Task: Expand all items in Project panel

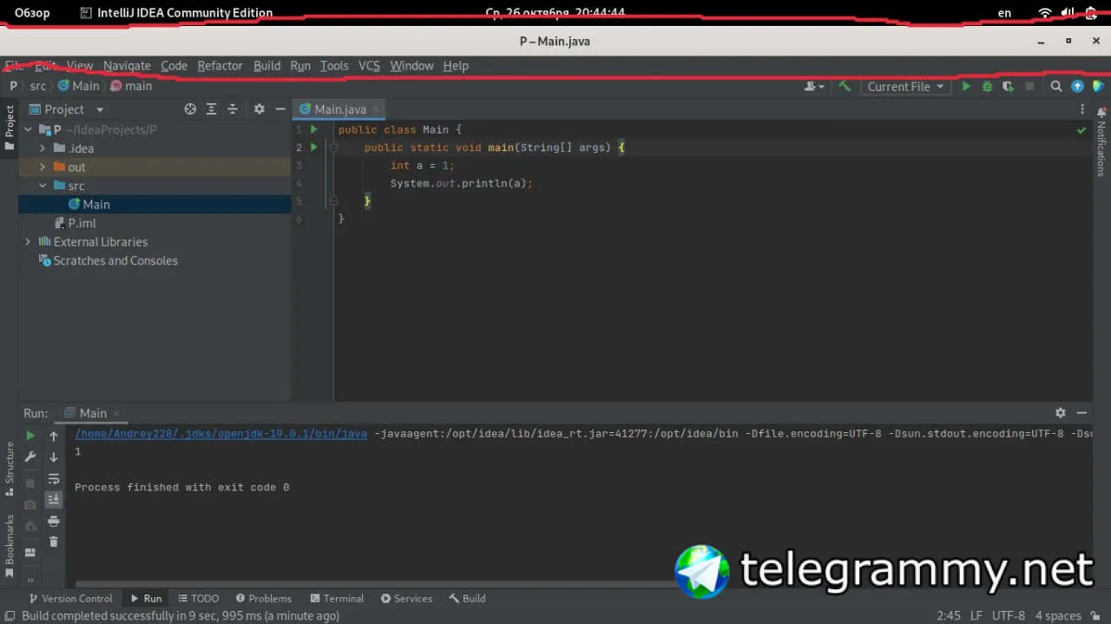Action: pos(211,109)
